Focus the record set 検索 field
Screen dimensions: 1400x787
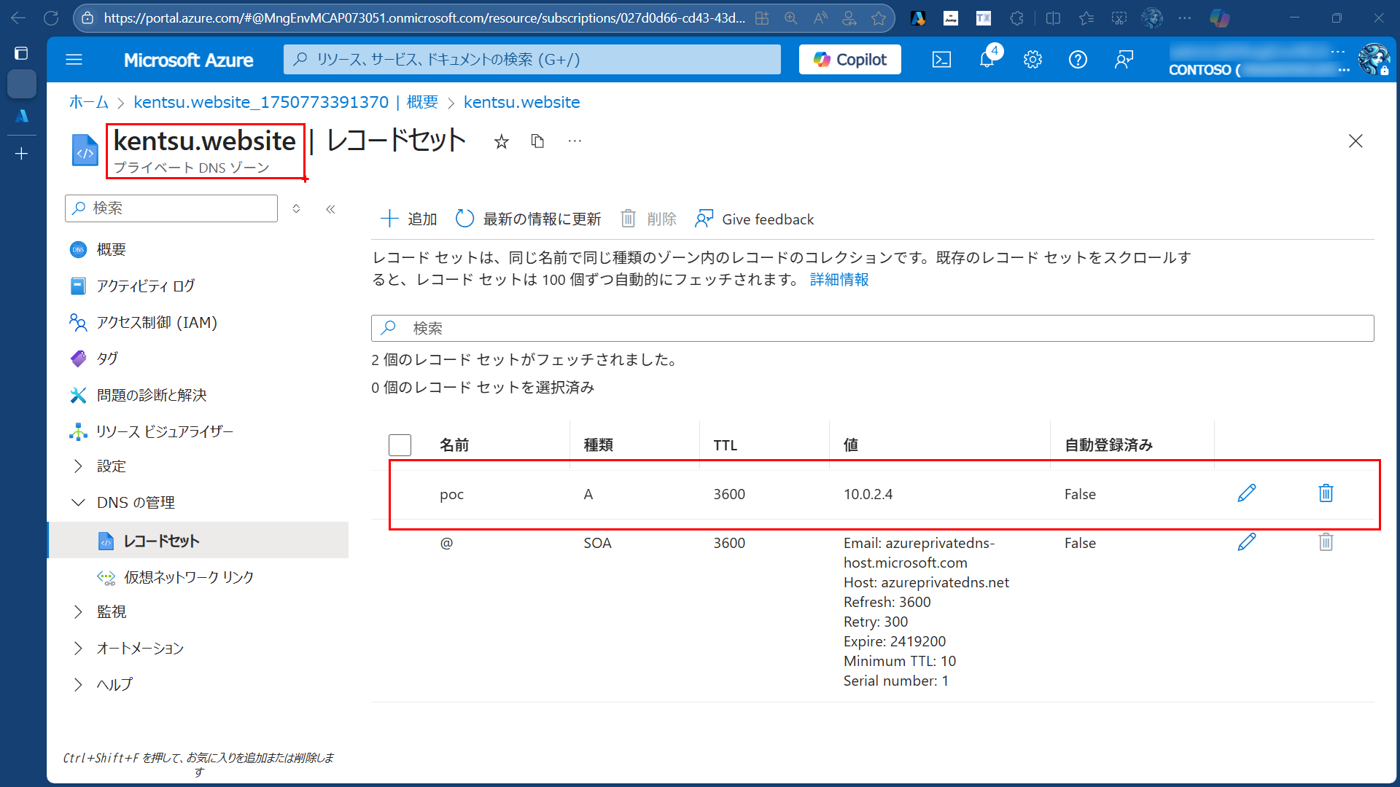pyautogui.click(x=872, y=328)
